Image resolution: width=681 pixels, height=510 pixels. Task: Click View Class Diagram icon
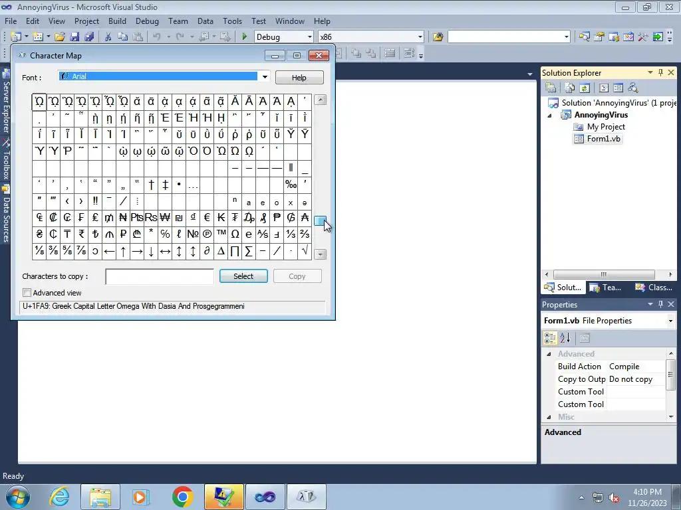coord(633,88)
